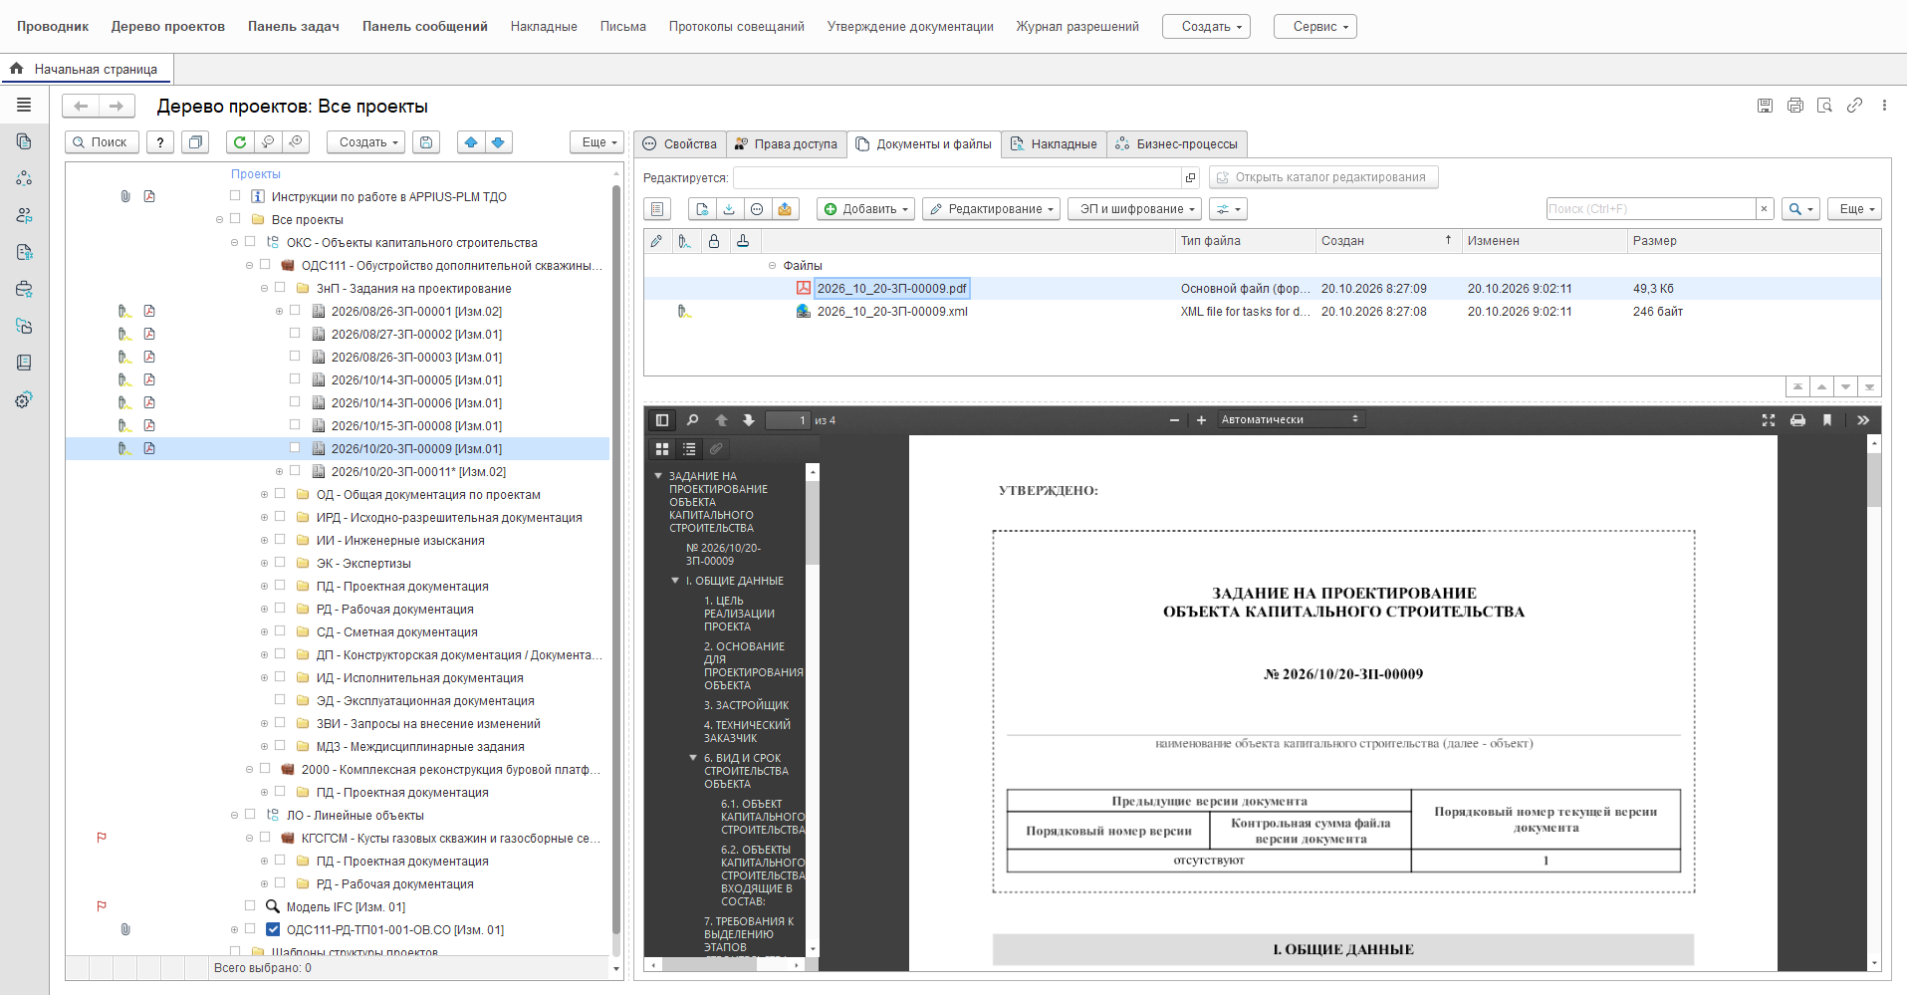Image resolution: width=1907 pixels, height=995 pixels.
Task: Click the Поиск button above the tree
Action: (103, 142)
